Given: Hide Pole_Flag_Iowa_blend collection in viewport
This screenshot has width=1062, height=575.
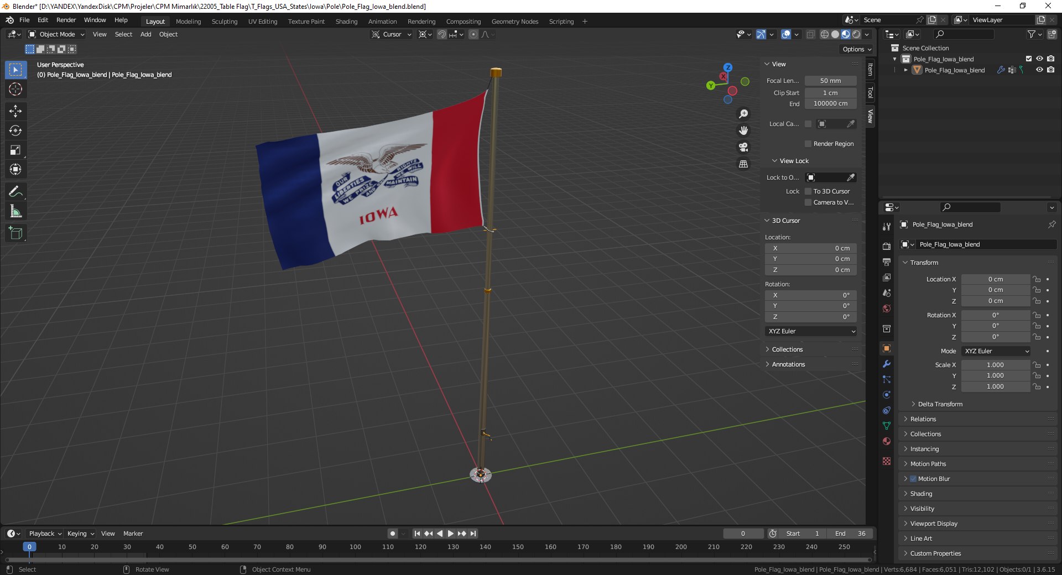Looking at the screenshot, I should point(1039,59).
